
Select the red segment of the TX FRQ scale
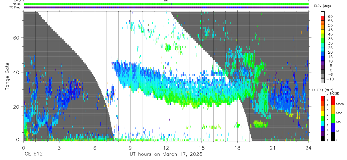(322, 98)
